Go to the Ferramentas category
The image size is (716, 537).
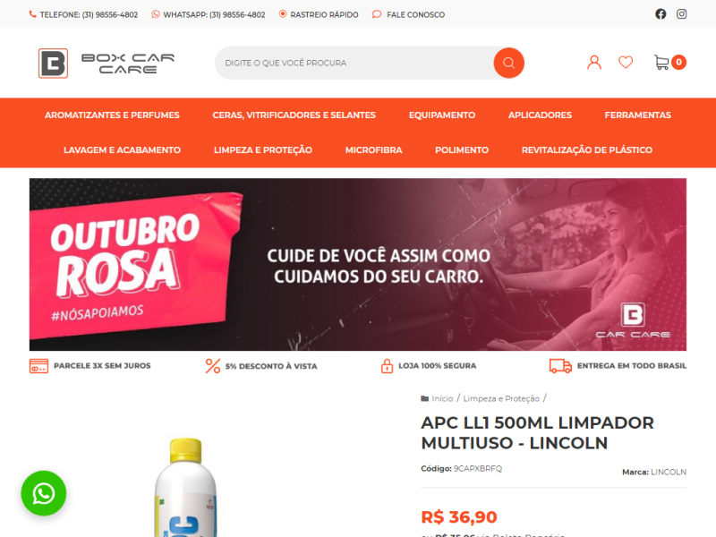point(638,115)
